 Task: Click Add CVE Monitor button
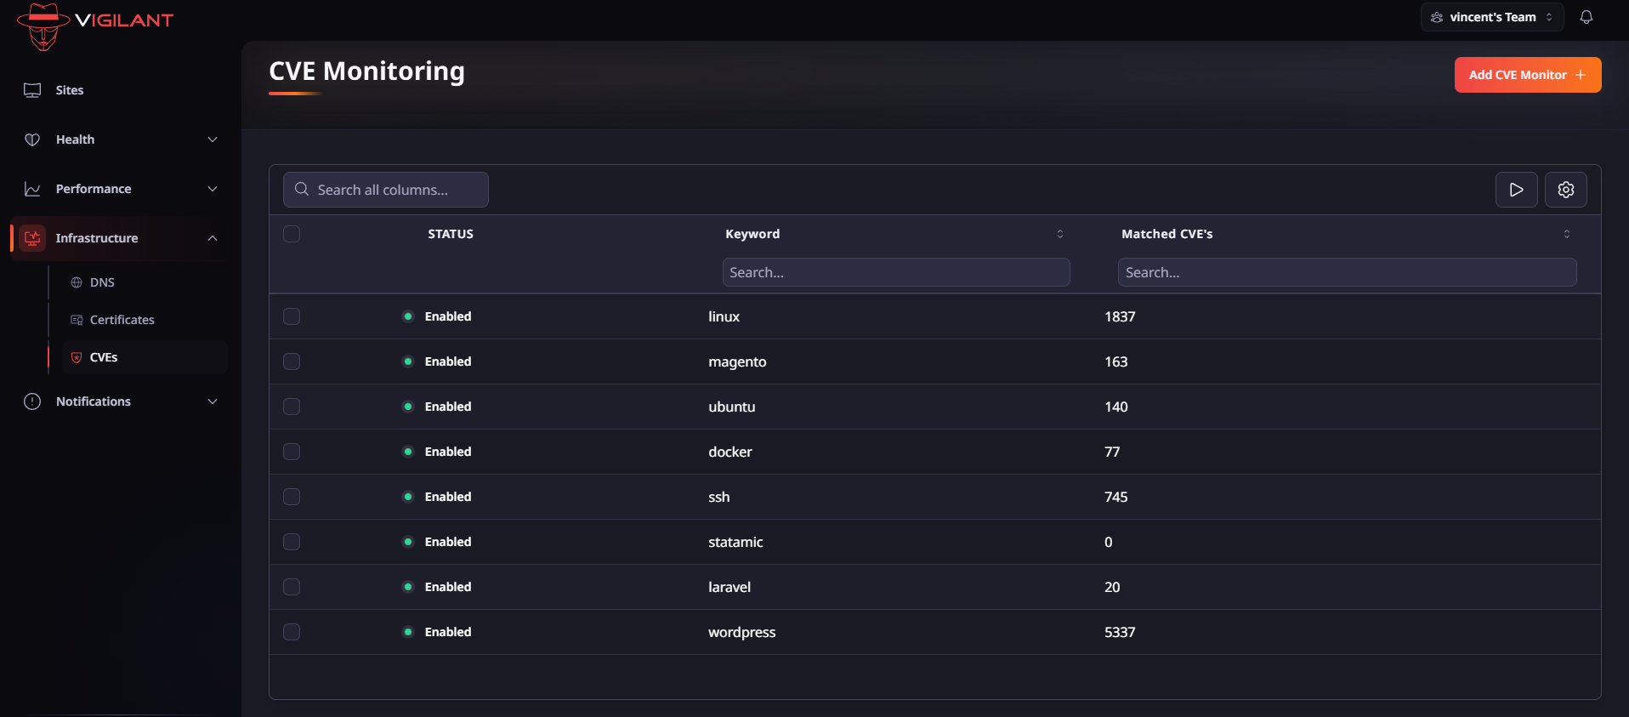(x=1528, y=75)
